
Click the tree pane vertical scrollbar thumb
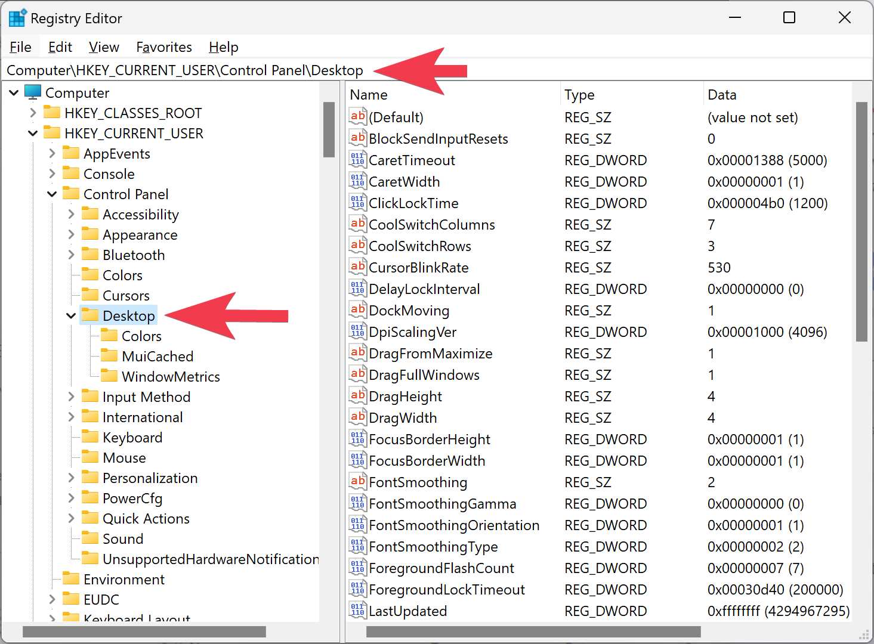click(x=329, y=129)
